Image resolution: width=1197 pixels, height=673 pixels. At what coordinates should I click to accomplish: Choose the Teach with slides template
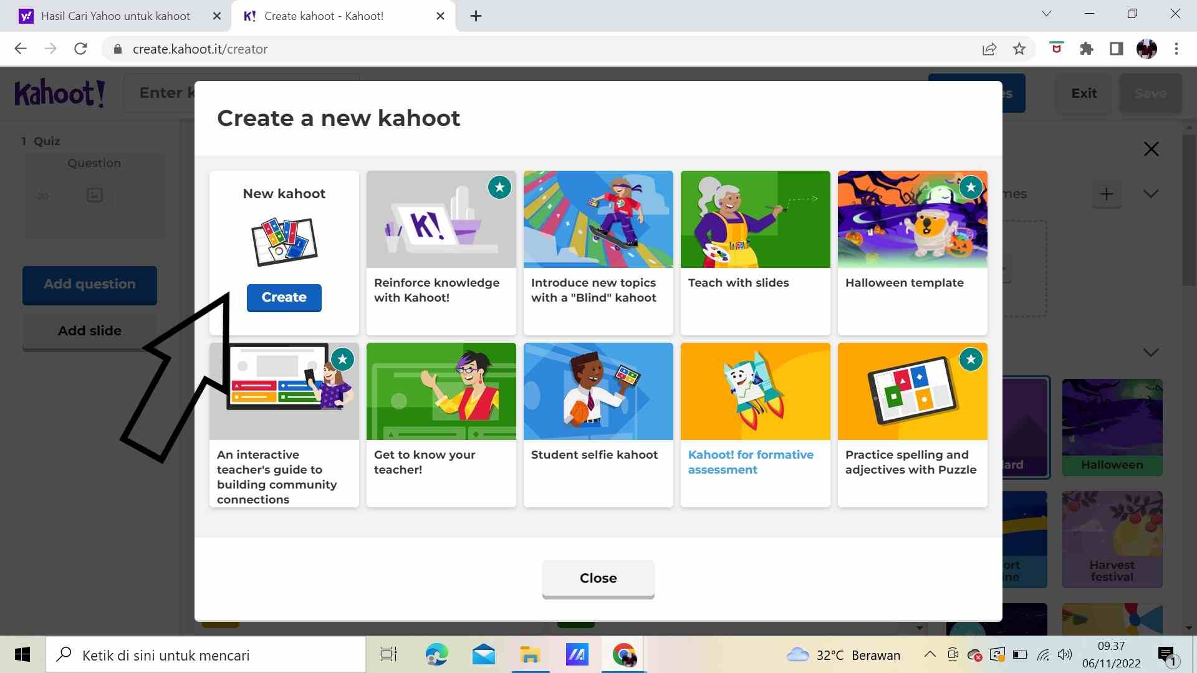click(x=755, y=252)
